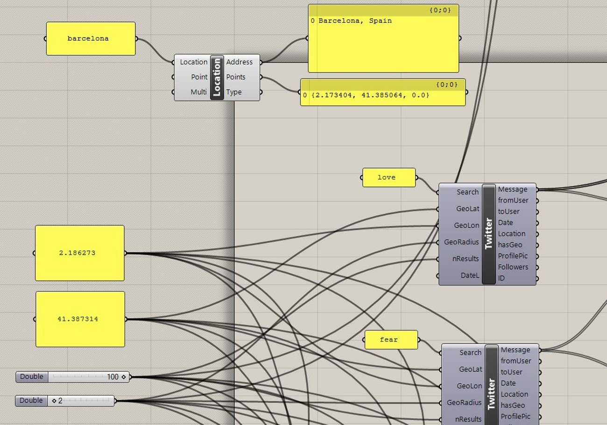Select the panel showing {2.173404, 41.385064, 0.0}
This screenshot has height=425, width=607.
coord(383,92)
